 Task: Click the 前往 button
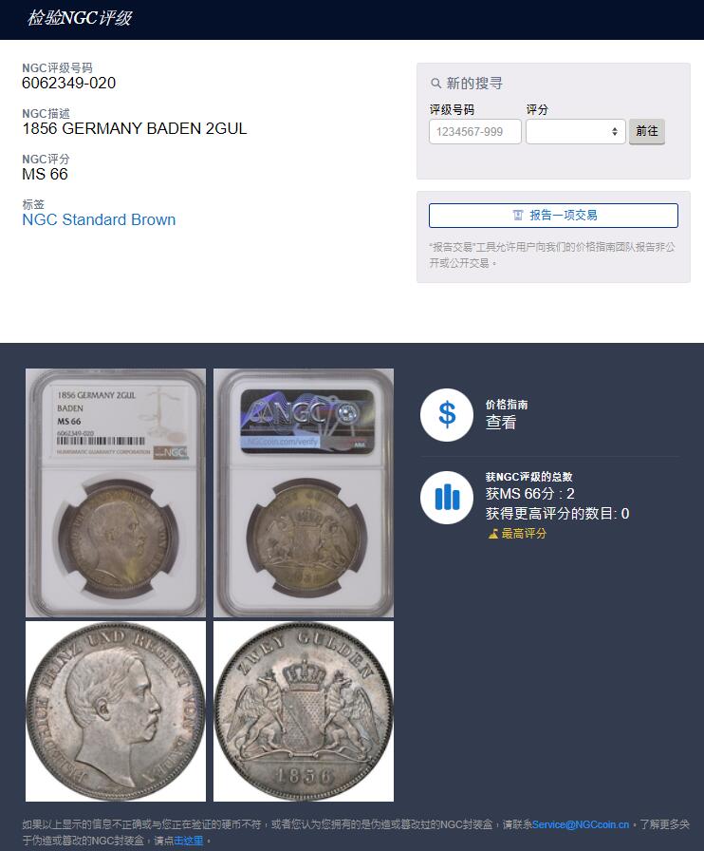pyautogui.click(x=646, y=131)
